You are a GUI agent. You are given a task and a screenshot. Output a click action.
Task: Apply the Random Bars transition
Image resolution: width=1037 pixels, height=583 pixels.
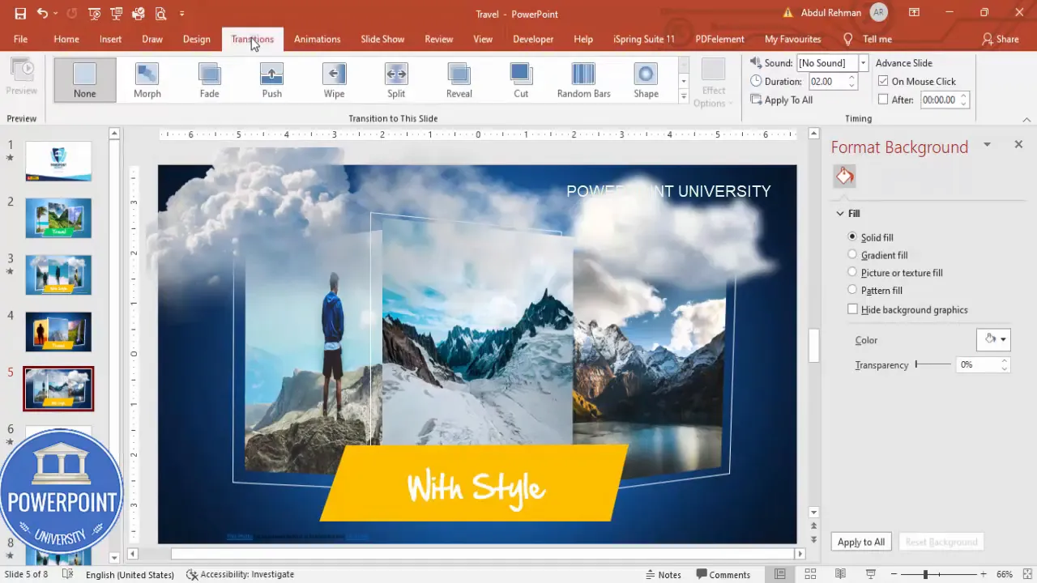click(584, 79)
